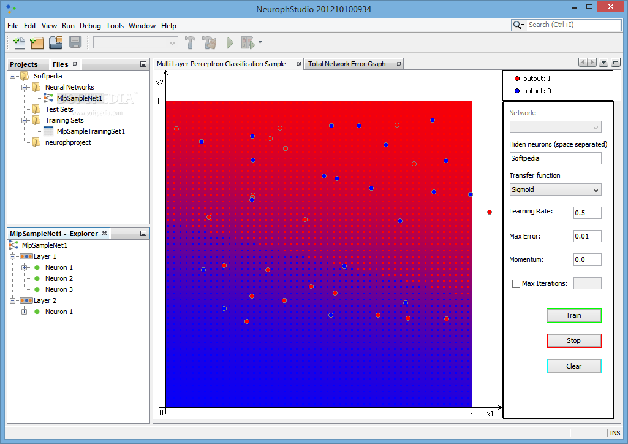
Task: Open the Debug Project dropdown arrow
Action: (x=260, y=42)
